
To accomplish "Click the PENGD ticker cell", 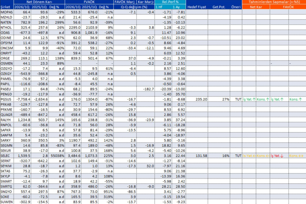I will click(7, 94).
